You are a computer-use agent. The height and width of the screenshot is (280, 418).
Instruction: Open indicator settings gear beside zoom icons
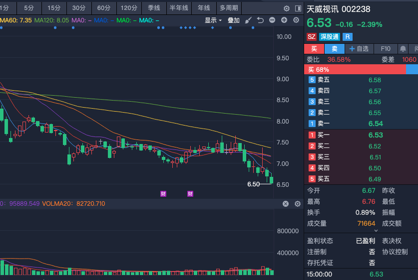pos(296,20)
